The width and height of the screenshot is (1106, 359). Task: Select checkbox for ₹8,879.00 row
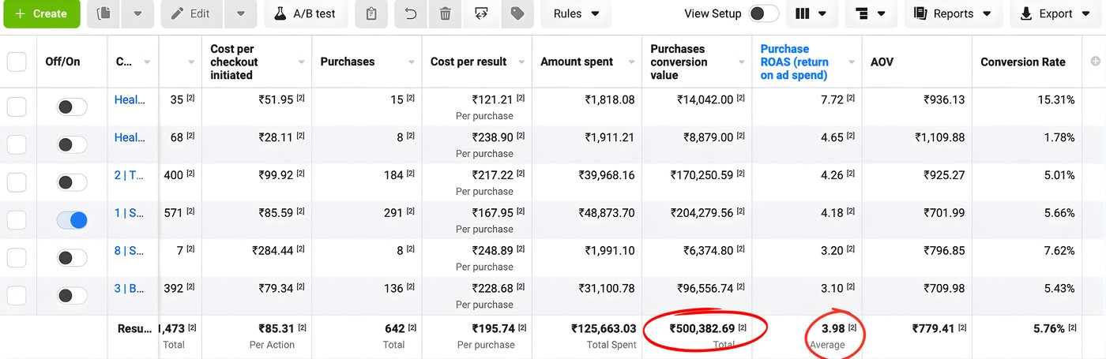pyautogui.click(x=17, y=144)
